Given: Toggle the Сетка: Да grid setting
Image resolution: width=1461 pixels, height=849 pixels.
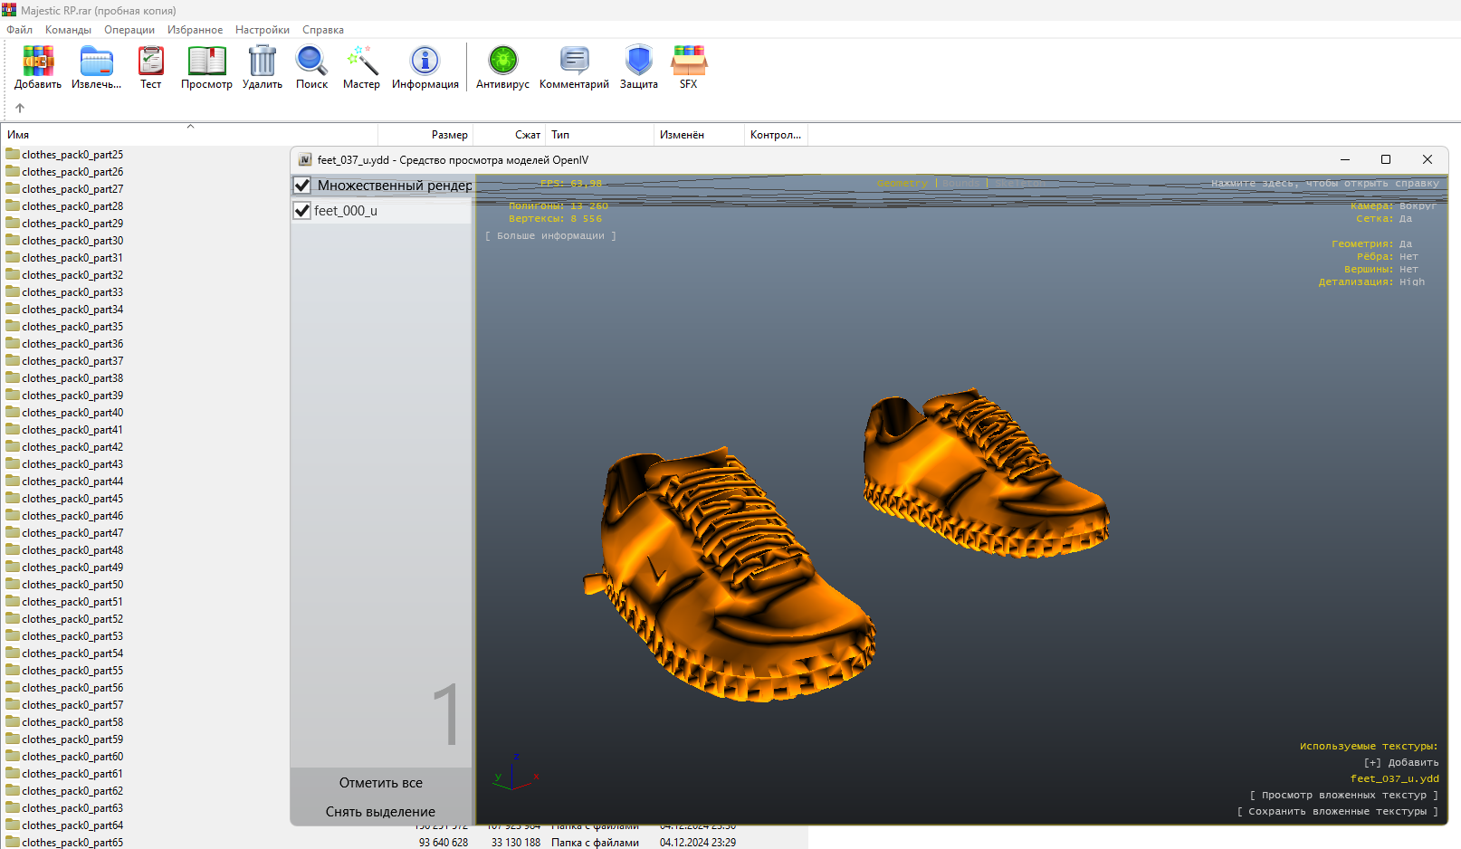Looking at the screenshot, I should click(1383, 219).
